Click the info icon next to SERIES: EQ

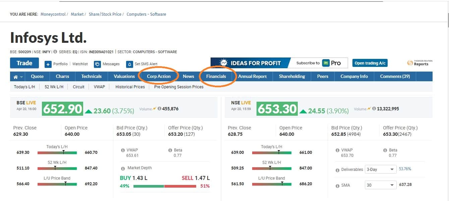click(55, 52)
